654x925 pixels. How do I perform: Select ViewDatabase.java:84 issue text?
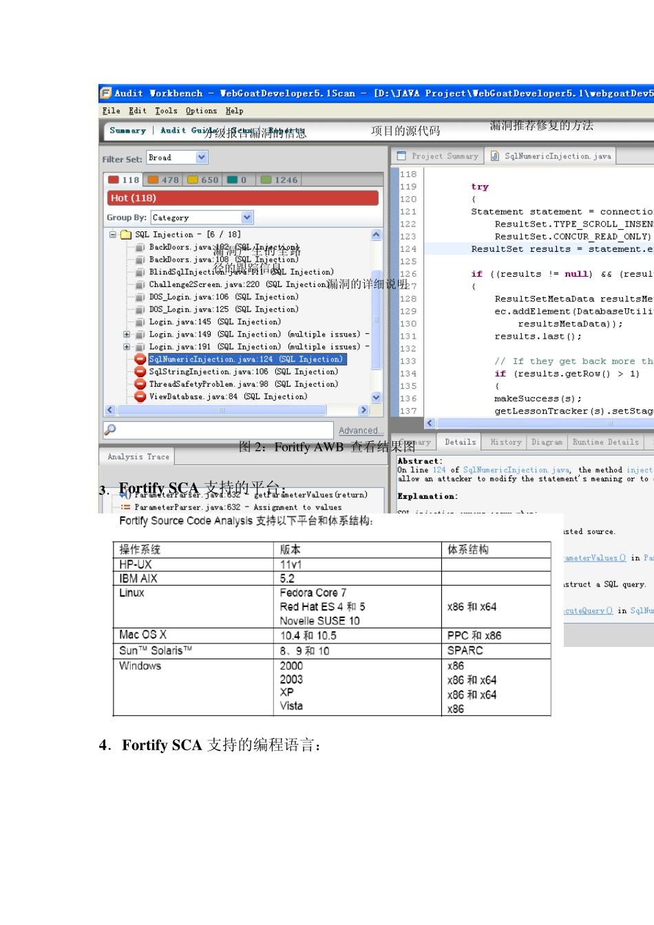pyautogui.click(x=228, y=396)
